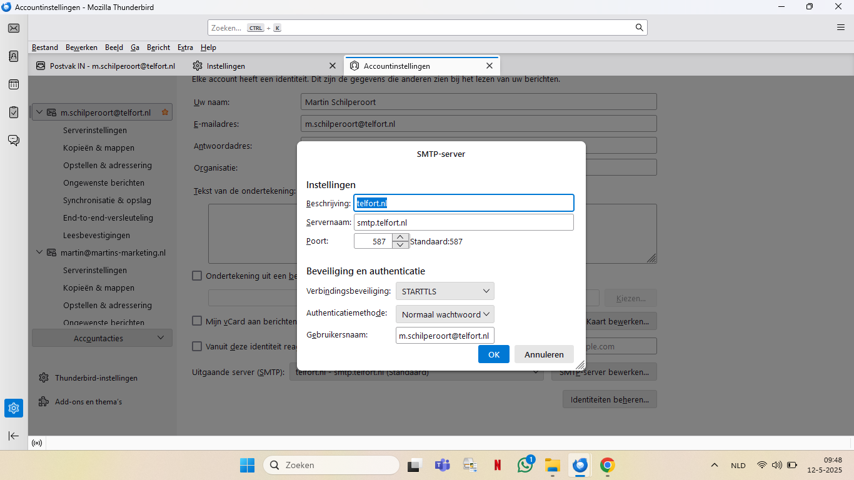This screenshot has width=854, height=480.
Task: Click Annuleren in SMTP-server dialog
Action: 544,354
